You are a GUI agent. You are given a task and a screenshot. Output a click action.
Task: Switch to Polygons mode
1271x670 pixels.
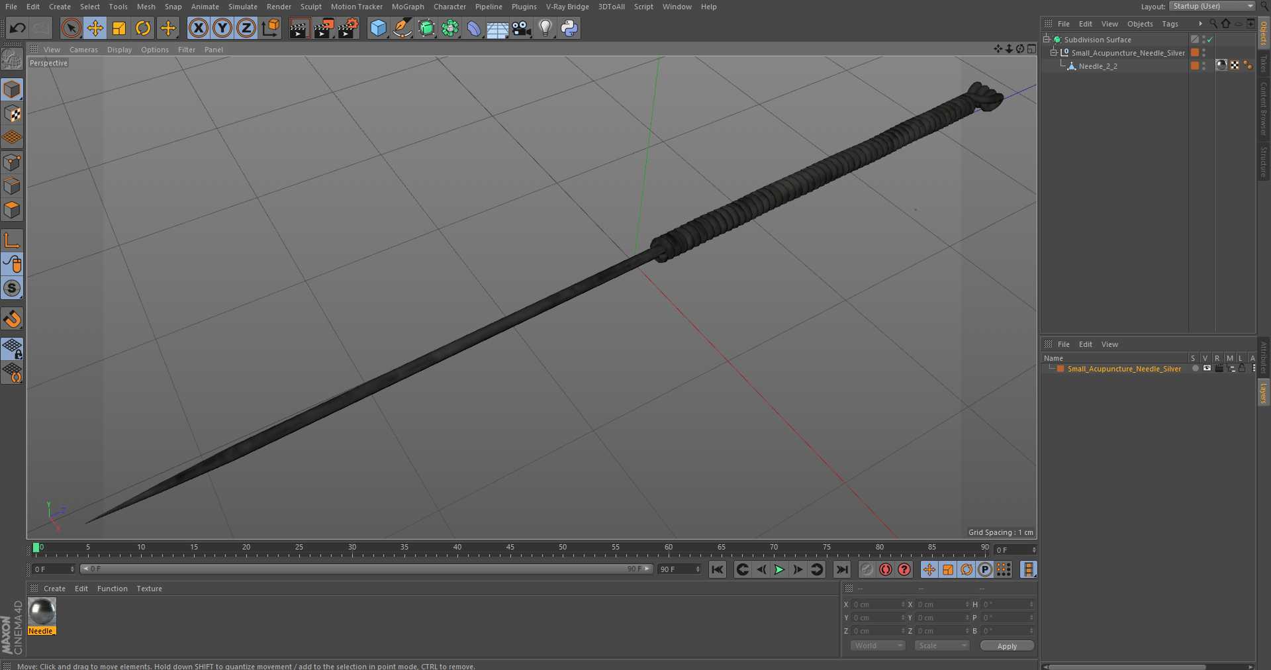click(x=12, y=210)
